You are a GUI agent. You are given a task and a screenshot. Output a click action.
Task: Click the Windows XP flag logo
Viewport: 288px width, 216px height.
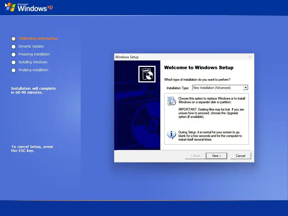coord(10,7)
